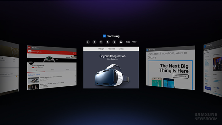
Task: Open the Official Introduction video thumbnail
Action: (x=33, y=80)
